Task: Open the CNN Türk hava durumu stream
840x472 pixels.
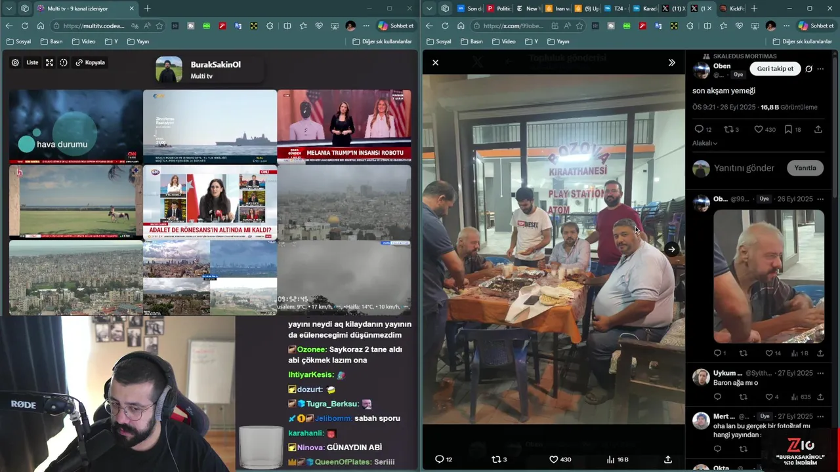Action: (x=75, y=127)
